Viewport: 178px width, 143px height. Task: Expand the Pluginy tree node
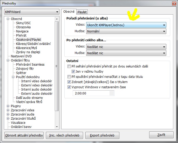(x=8, y=106)
